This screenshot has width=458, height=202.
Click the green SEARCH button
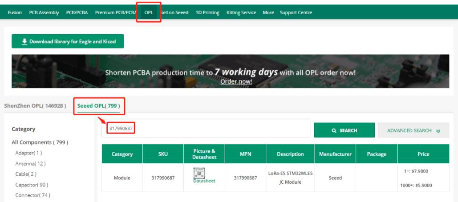pos(344,130)
